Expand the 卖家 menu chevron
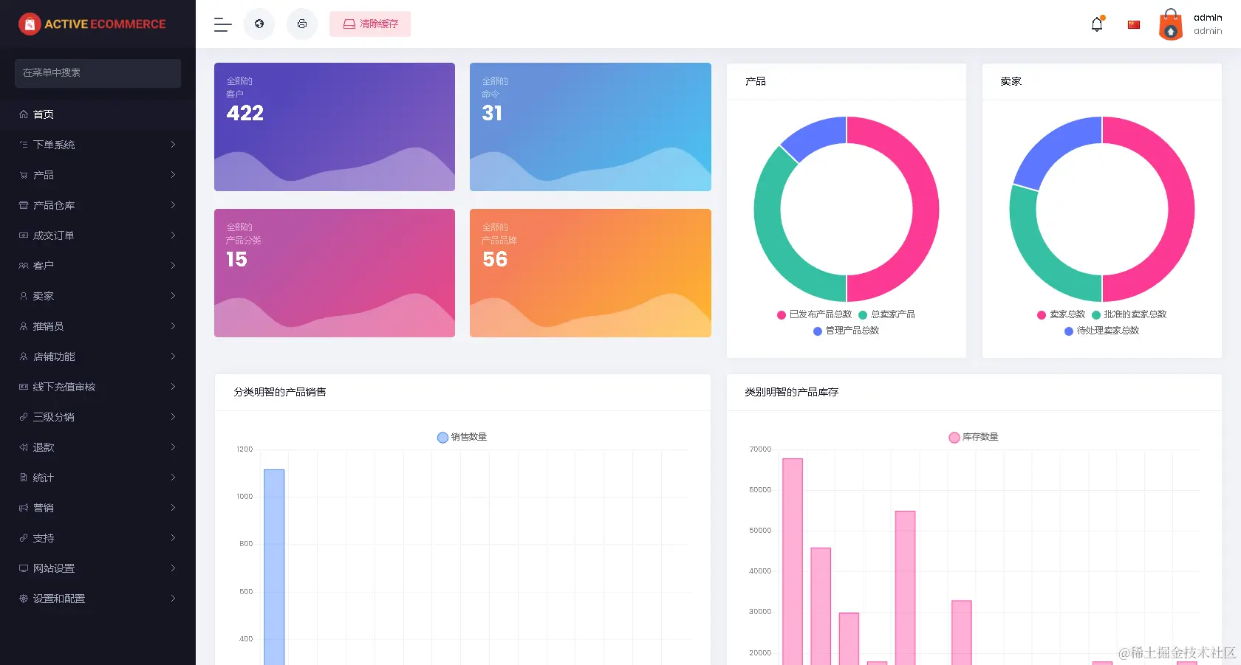 pyautogui.click(x=173, y=296)
